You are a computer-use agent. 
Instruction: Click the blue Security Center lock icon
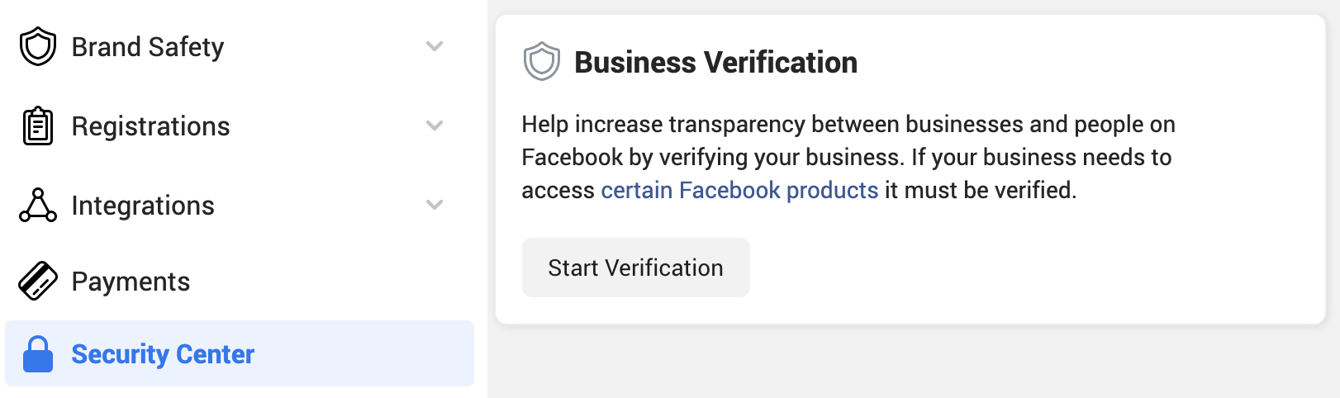pos(38,354)
